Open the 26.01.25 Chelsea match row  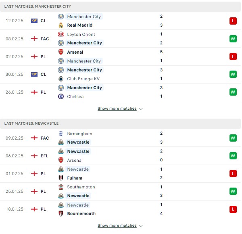120,92
